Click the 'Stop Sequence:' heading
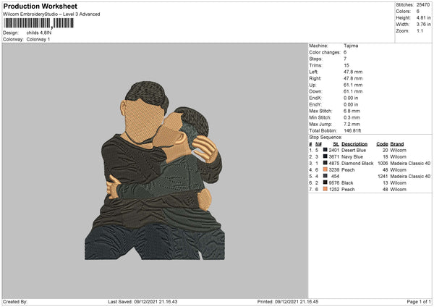 point(325,137)
